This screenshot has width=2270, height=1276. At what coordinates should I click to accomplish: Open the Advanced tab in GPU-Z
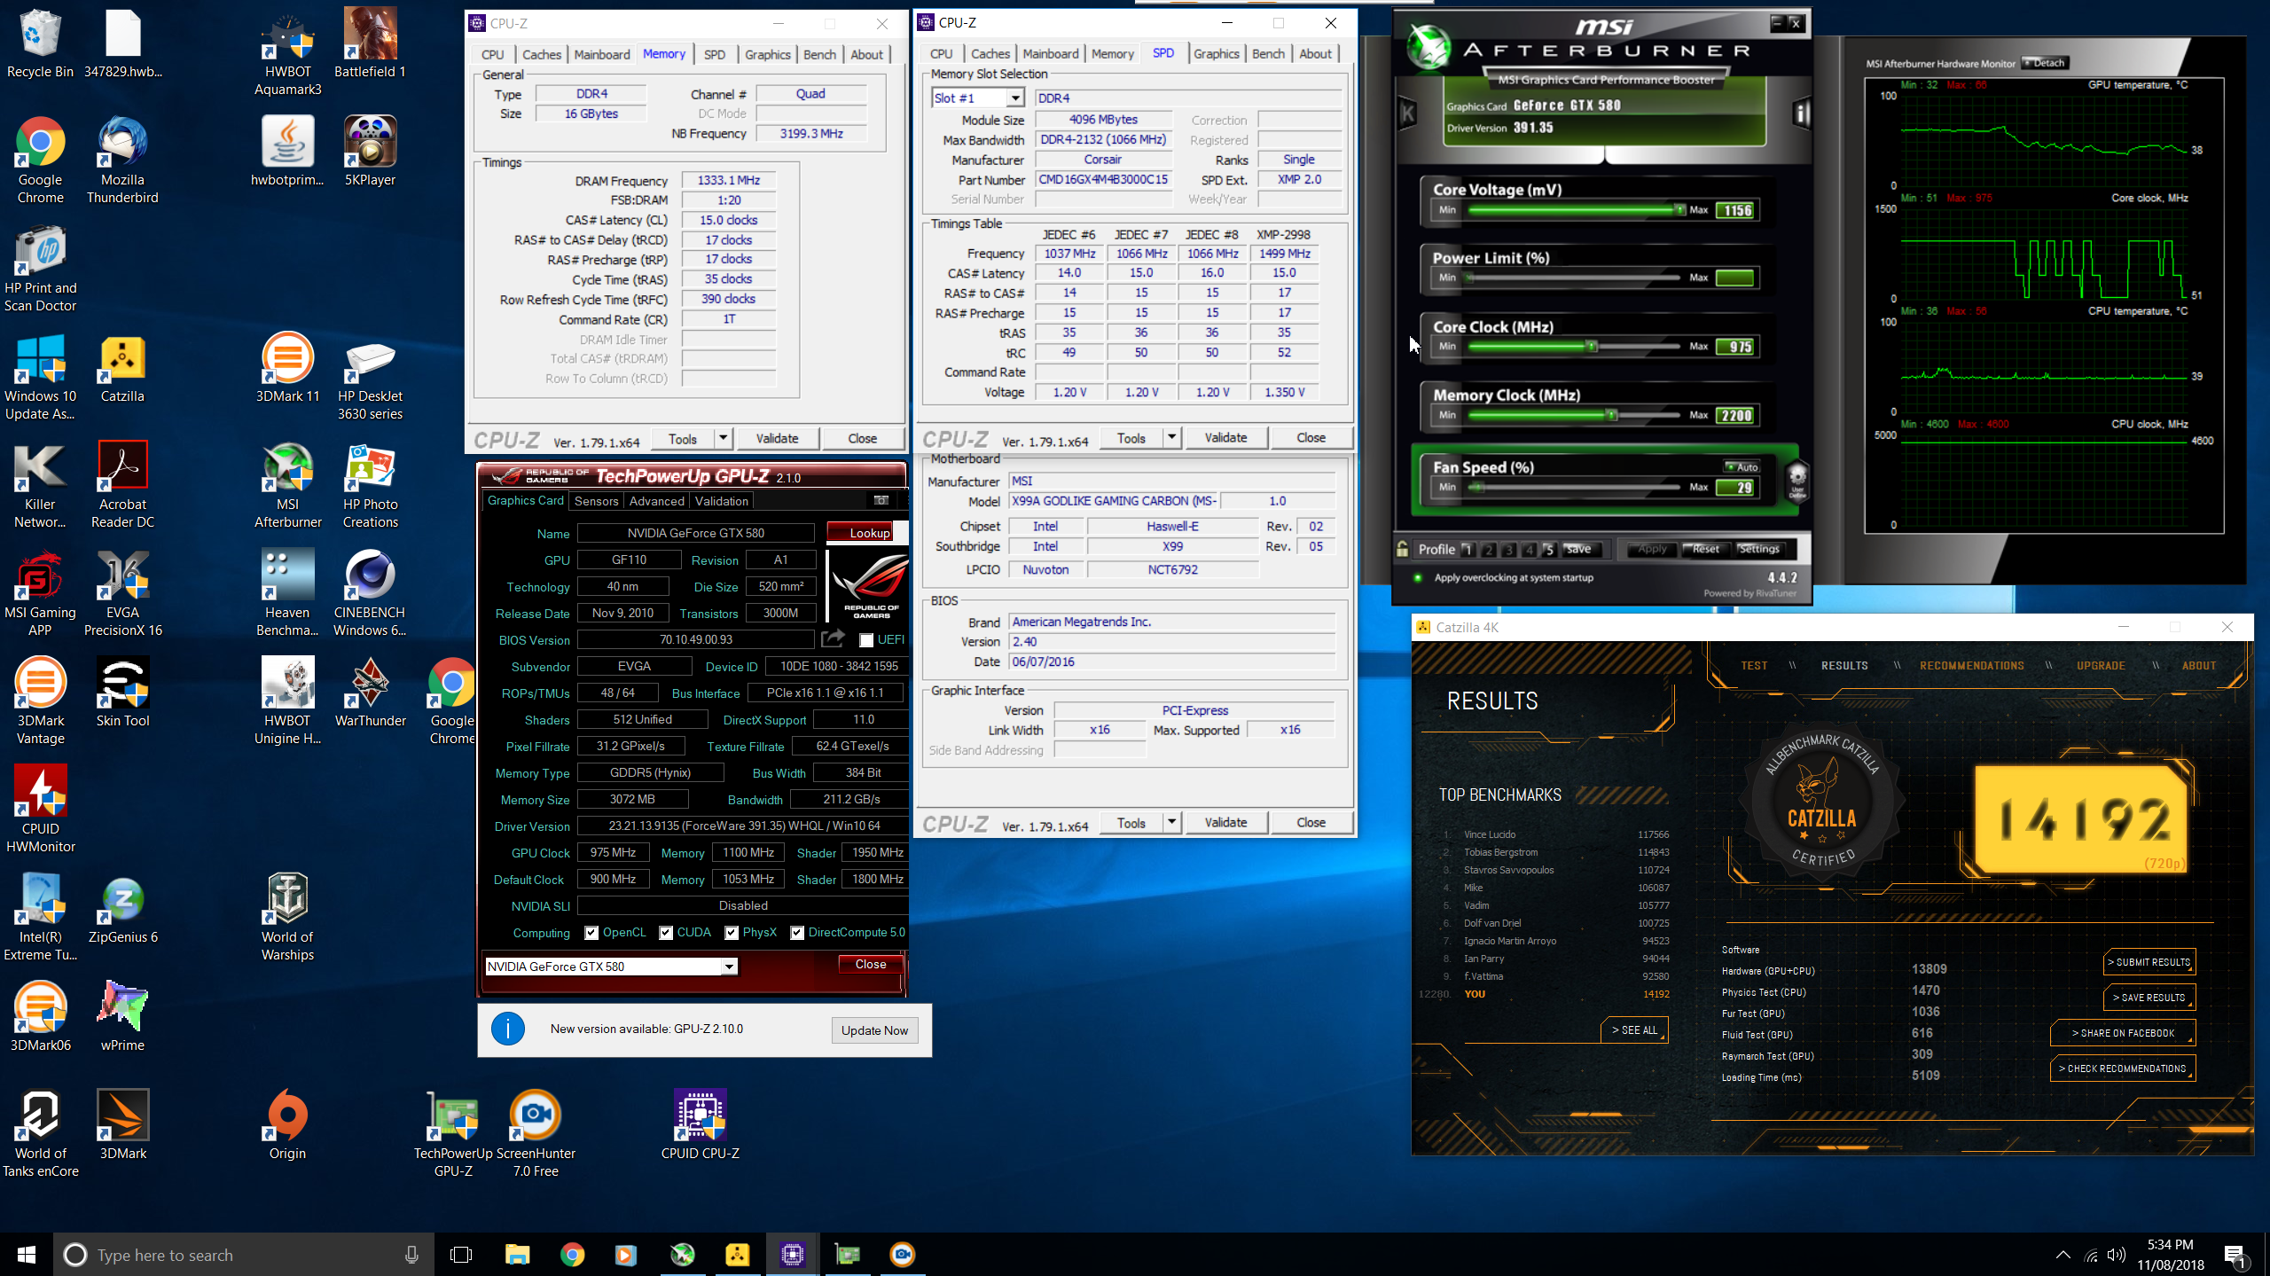656,501
